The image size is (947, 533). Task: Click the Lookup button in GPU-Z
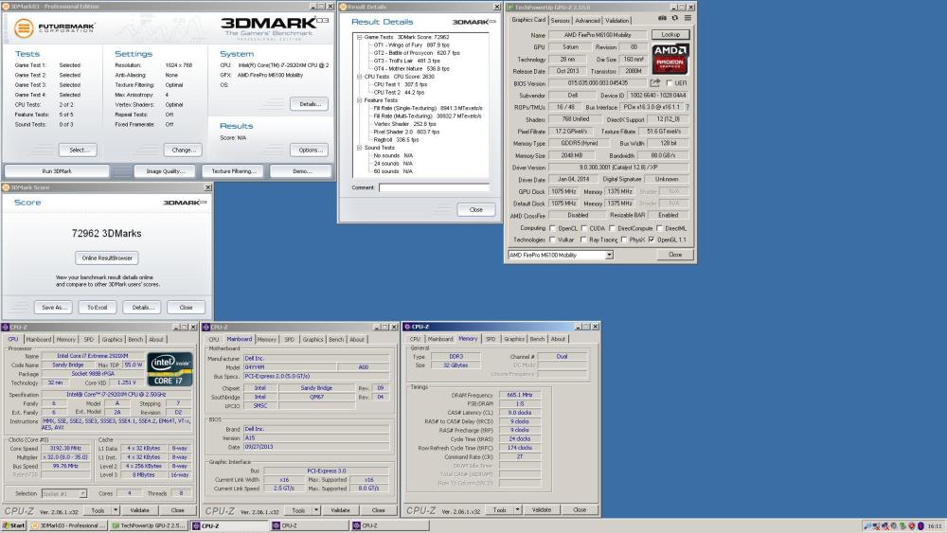(670, 34)
